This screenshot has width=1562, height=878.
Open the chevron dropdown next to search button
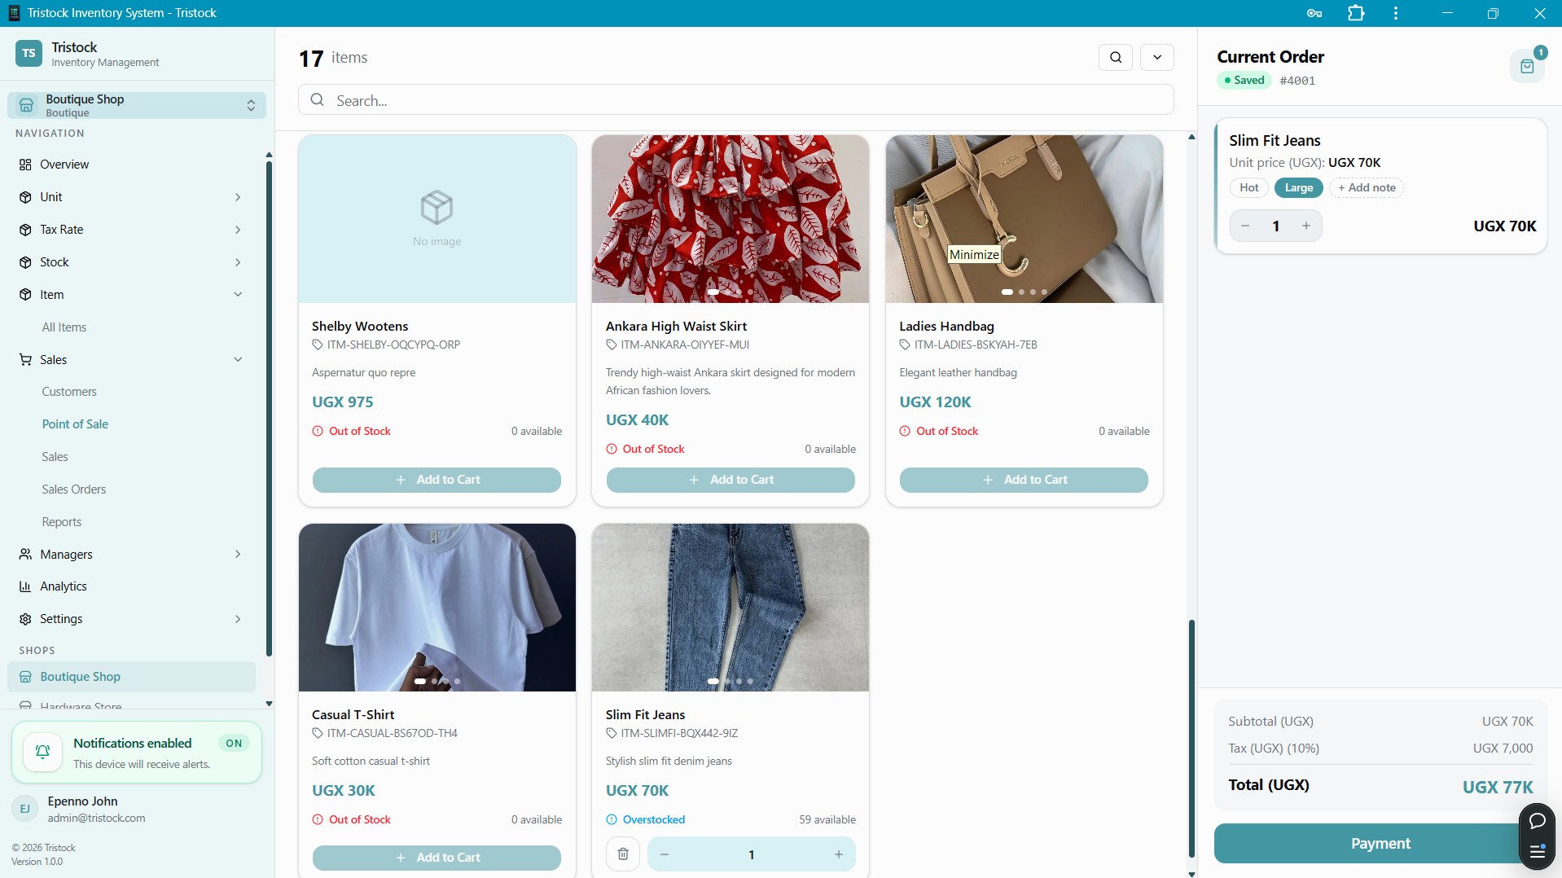tap(1157, 58)
